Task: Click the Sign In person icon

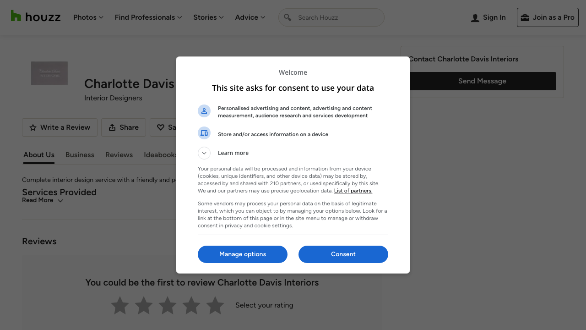Action: [475, 18]
